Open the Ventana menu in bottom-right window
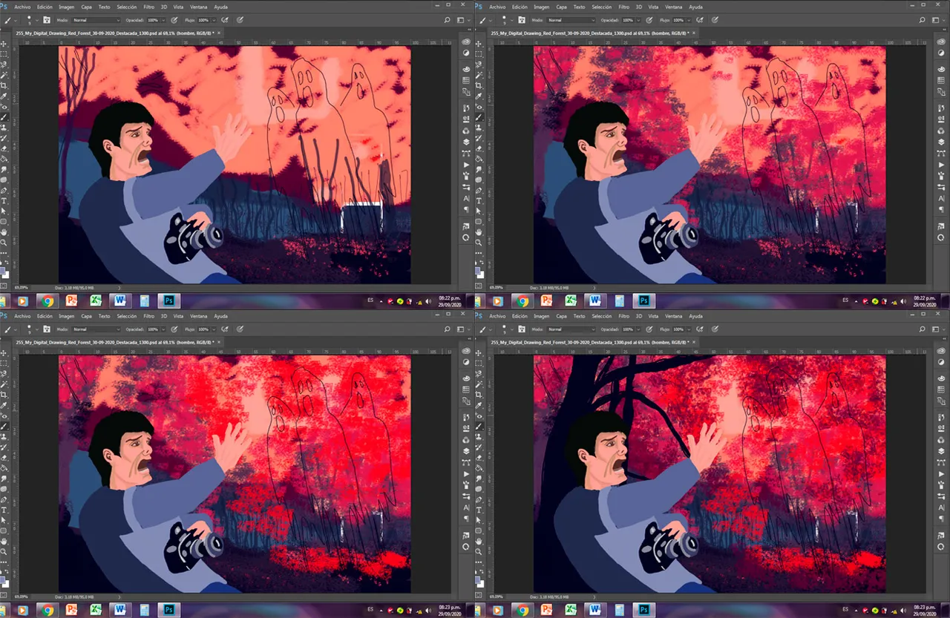The width and height of the screenshot is (950, 618). tap(674, 315)
